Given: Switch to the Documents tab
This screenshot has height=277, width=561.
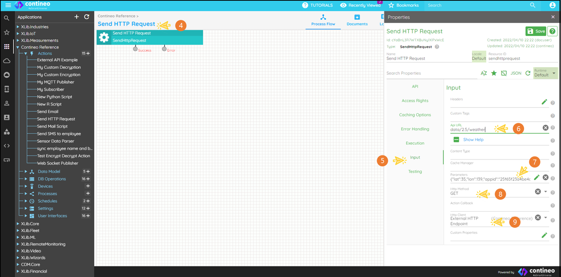Looking at the screenshot, I should point(357,20).
